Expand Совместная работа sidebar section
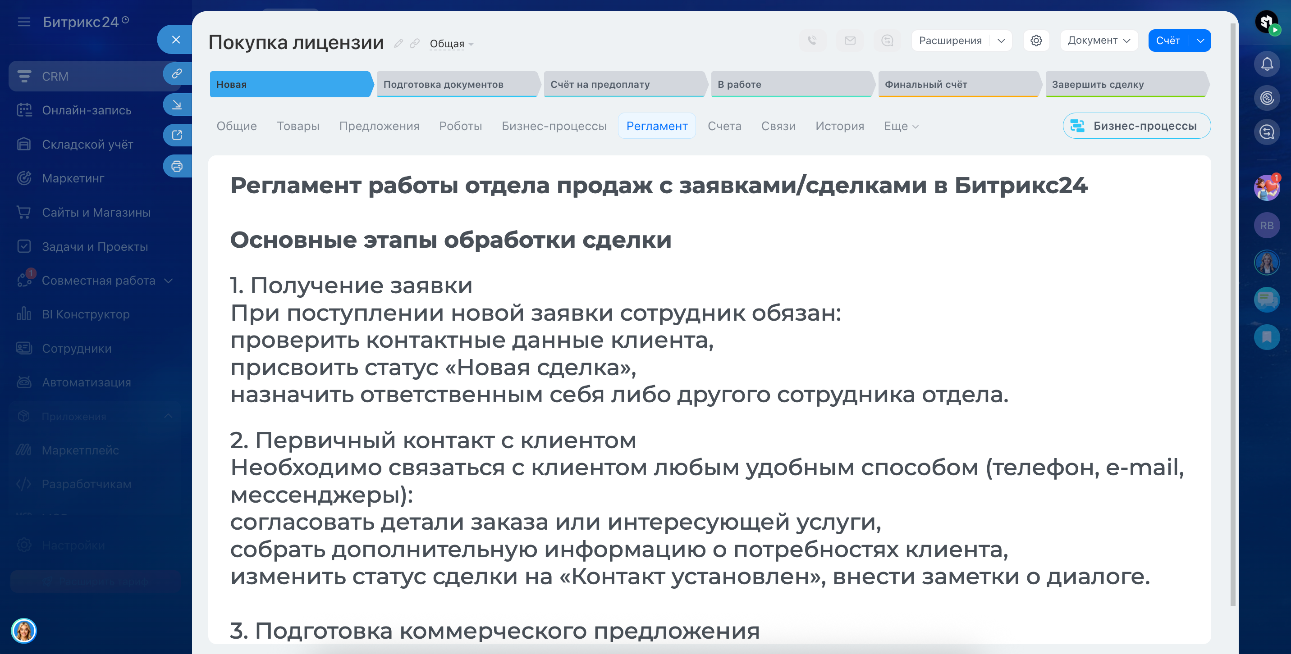The image size is (1291, 654). (169, 281)
